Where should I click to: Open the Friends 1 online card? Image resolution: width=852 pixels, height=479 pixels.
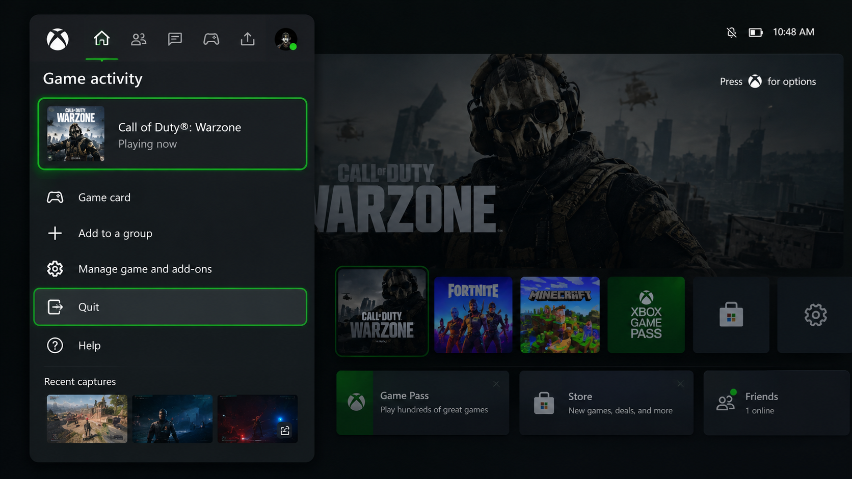coord(778,403)
